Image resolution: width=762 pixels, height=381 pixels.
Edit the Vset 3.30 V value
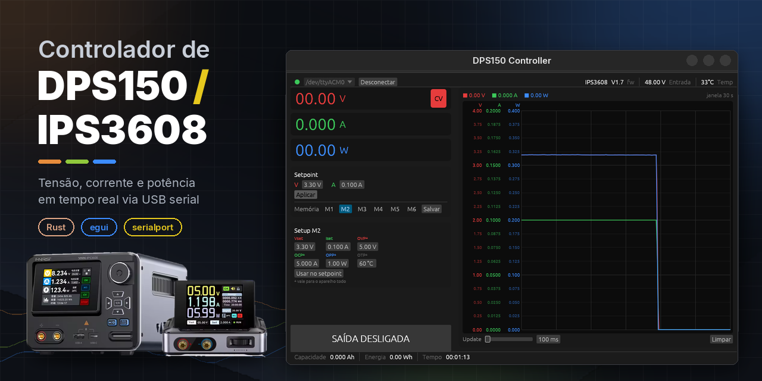tap(305, 246)
